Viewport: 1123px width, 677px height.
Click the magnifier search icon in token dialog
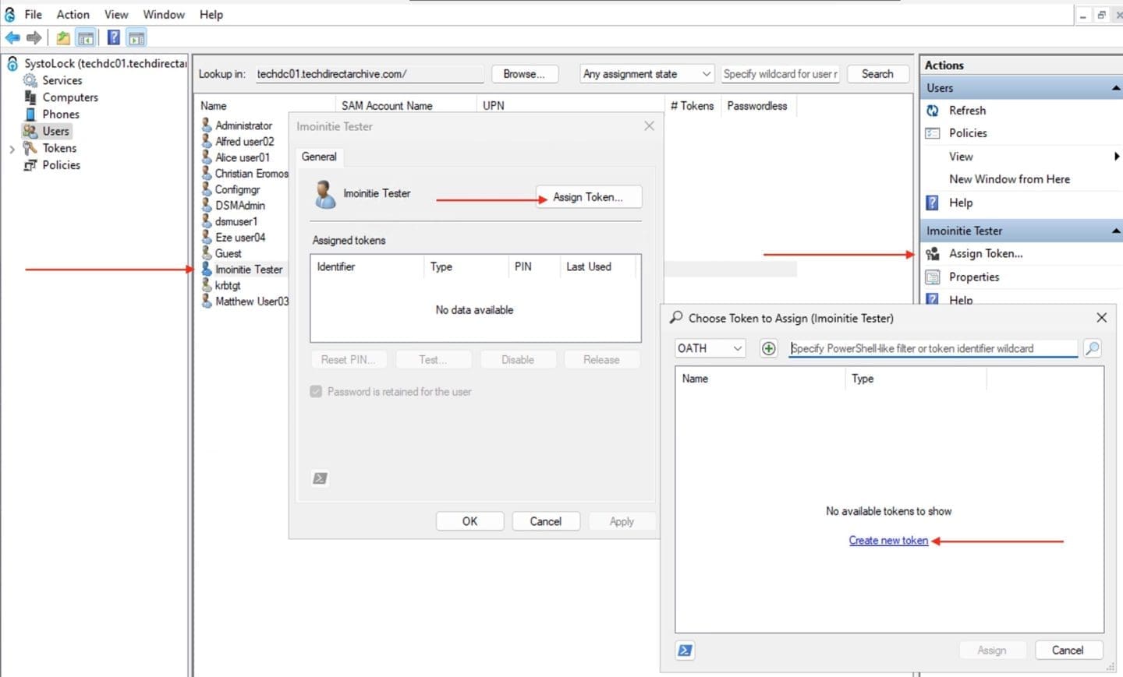[x=1092, y=348]
